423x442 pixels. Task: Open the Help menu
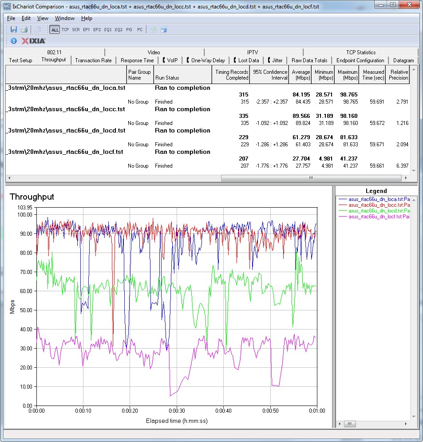(x=87, y=18)
